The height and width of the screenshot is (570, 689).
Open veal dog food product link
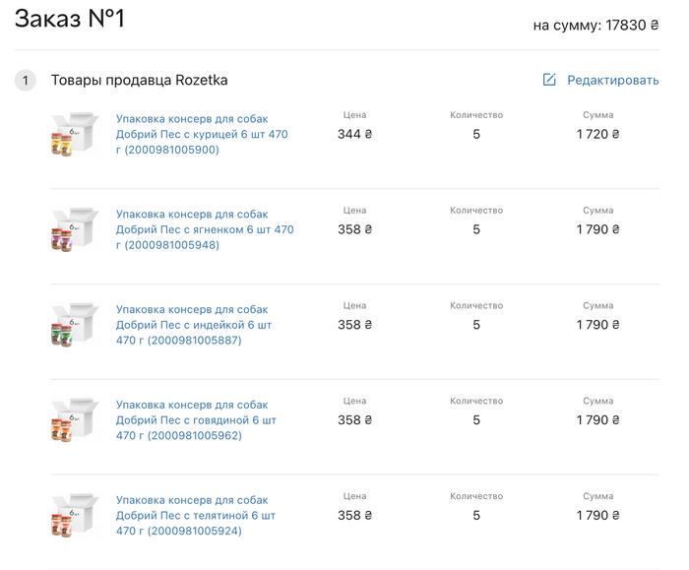click(195, 515)
